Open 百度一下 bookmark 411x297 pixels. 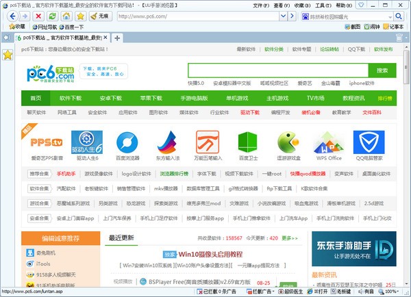[x=71, y=27]
